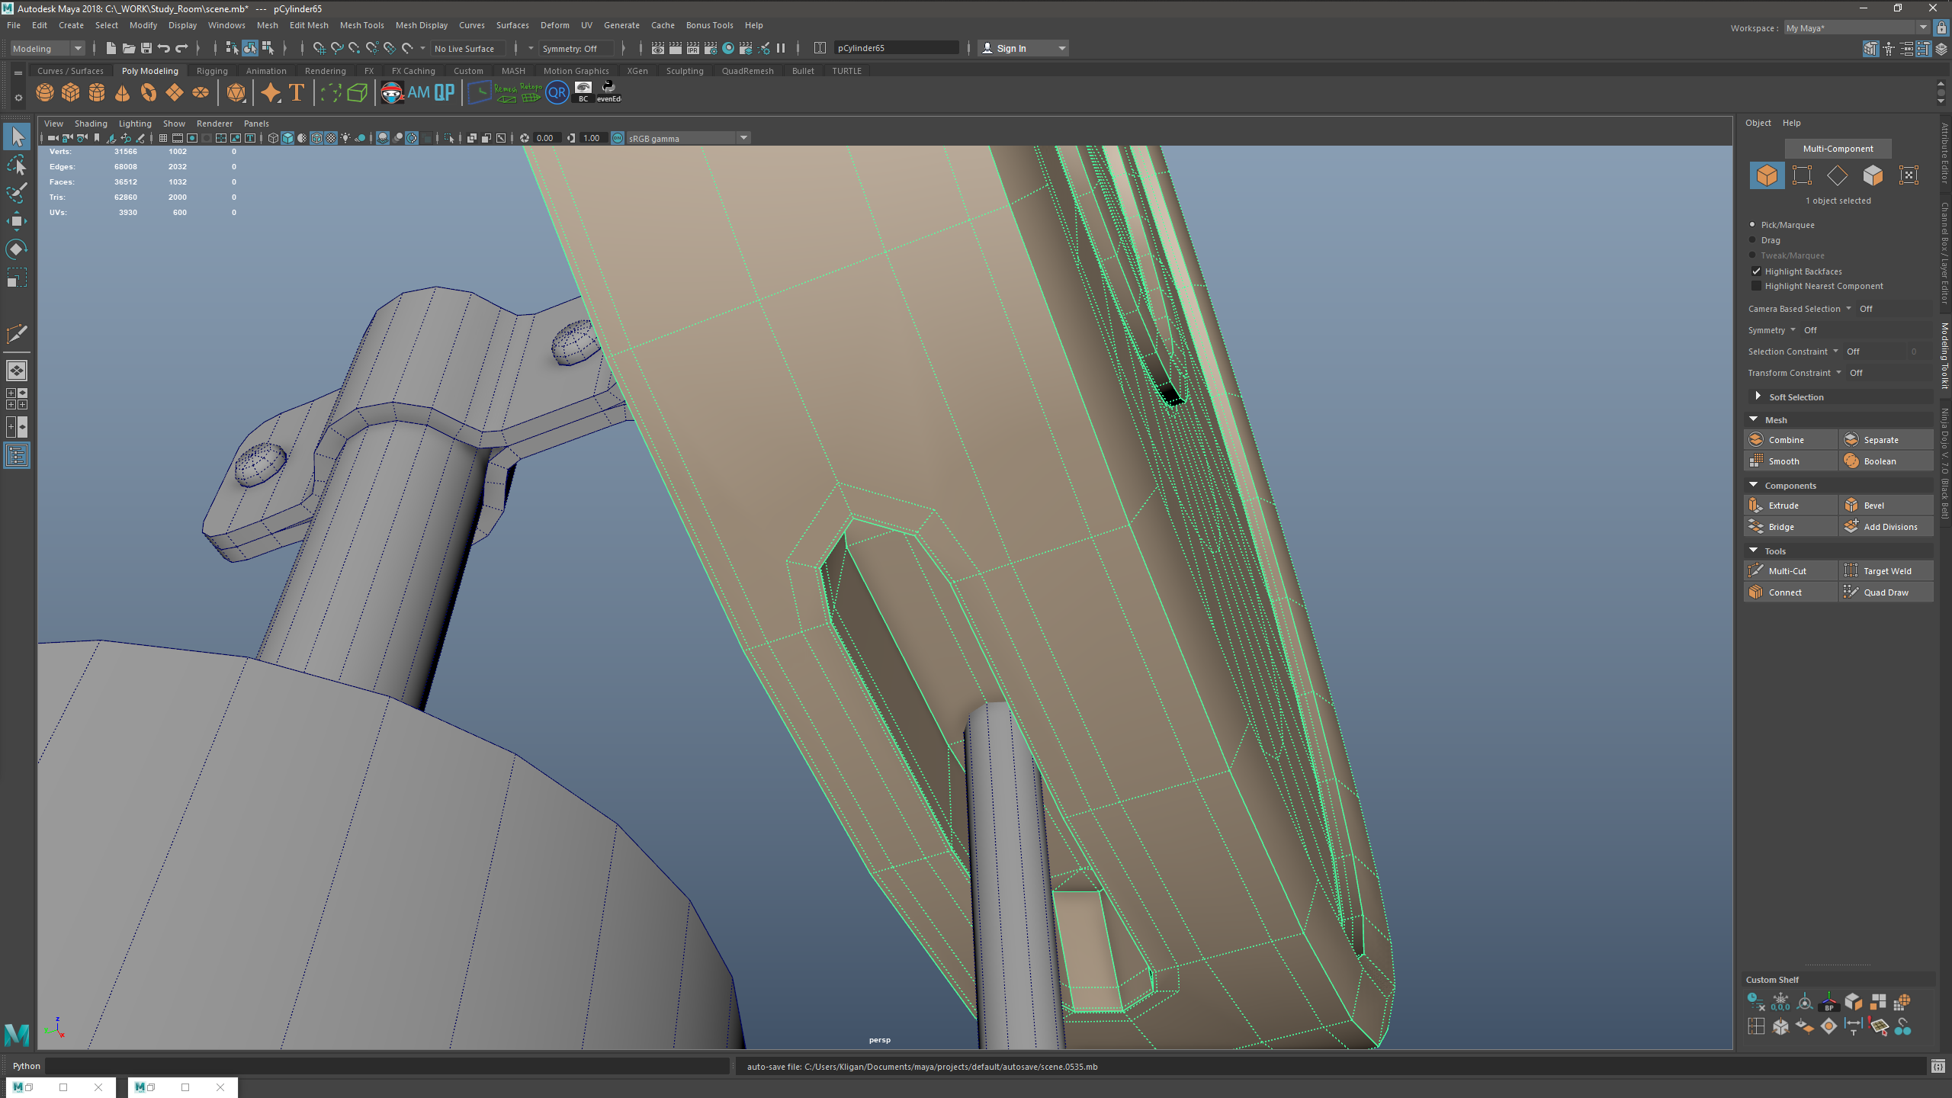Open the viewport Shading menu
The height and width of the screenshot is (1098, 1952).
point(91,124)
